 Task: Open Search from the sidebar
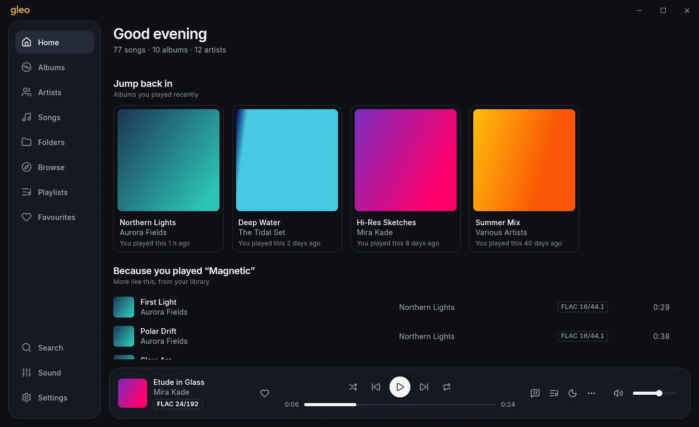pos(55,347)
